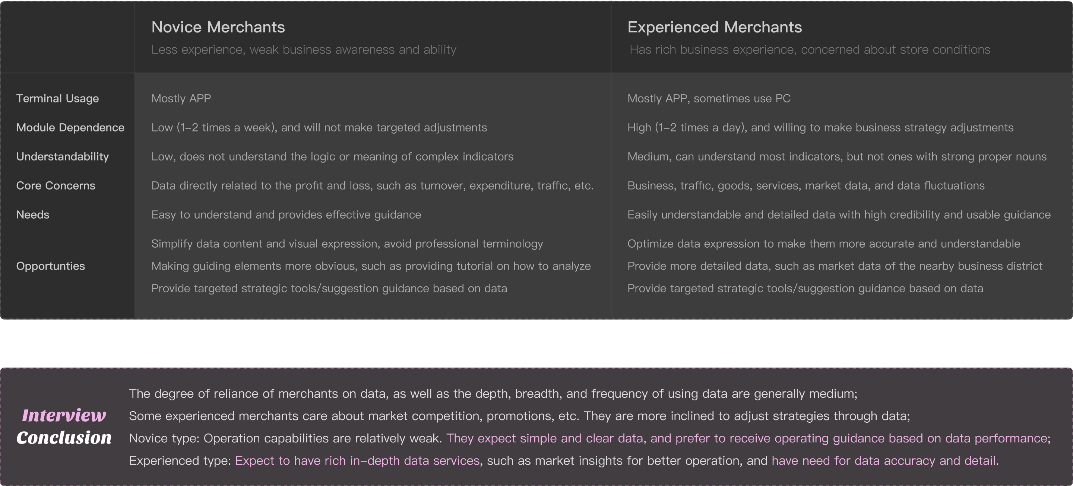Click 'Mostly APP, sometimes use PC' cell

(709, 99)
